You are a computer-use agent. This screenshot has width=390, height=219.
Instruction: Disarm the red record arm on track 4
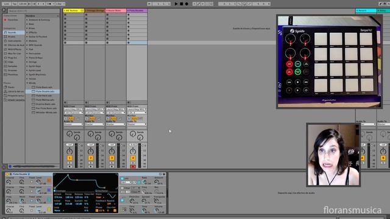133,167
